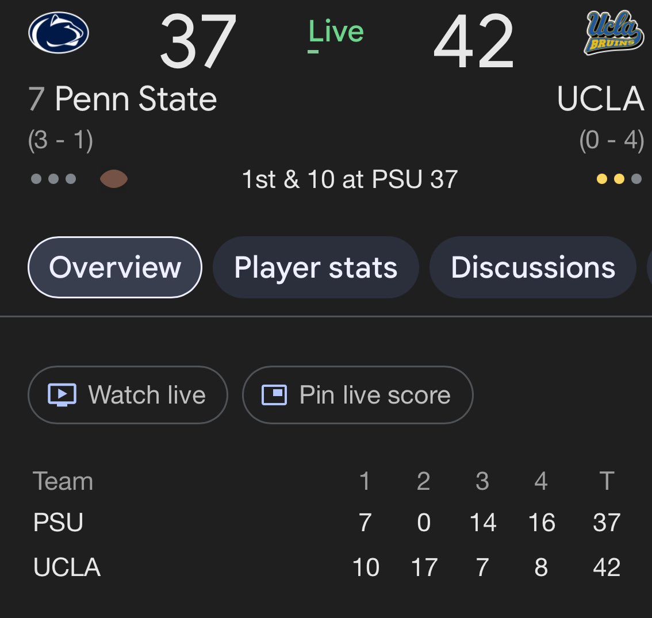Tap the Pin live score button label

pyautogui.click(x=375, y=395)
